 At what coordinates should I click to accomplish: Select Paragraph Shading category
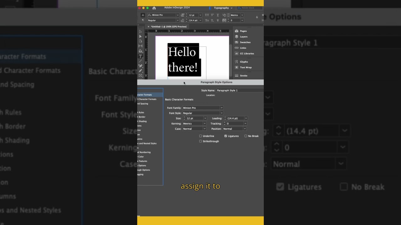150,121
